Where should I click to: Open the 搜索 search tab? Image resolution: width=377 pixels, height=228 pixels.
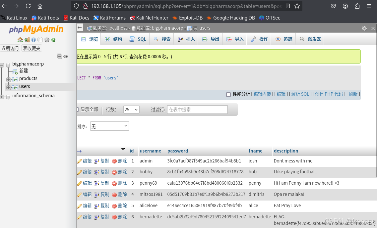162,39
